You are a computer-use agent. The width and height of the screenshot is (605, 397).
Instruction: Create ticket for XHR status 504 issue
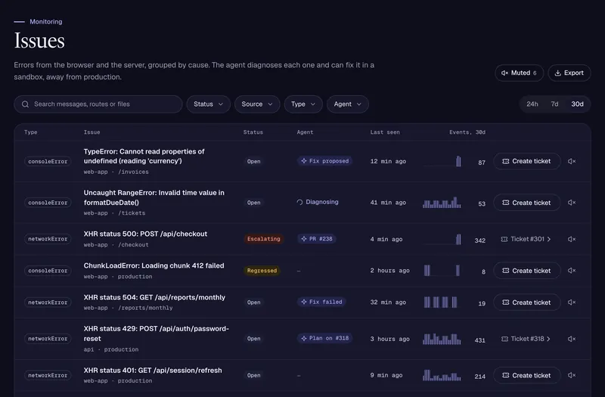click(x=526, y=302)
